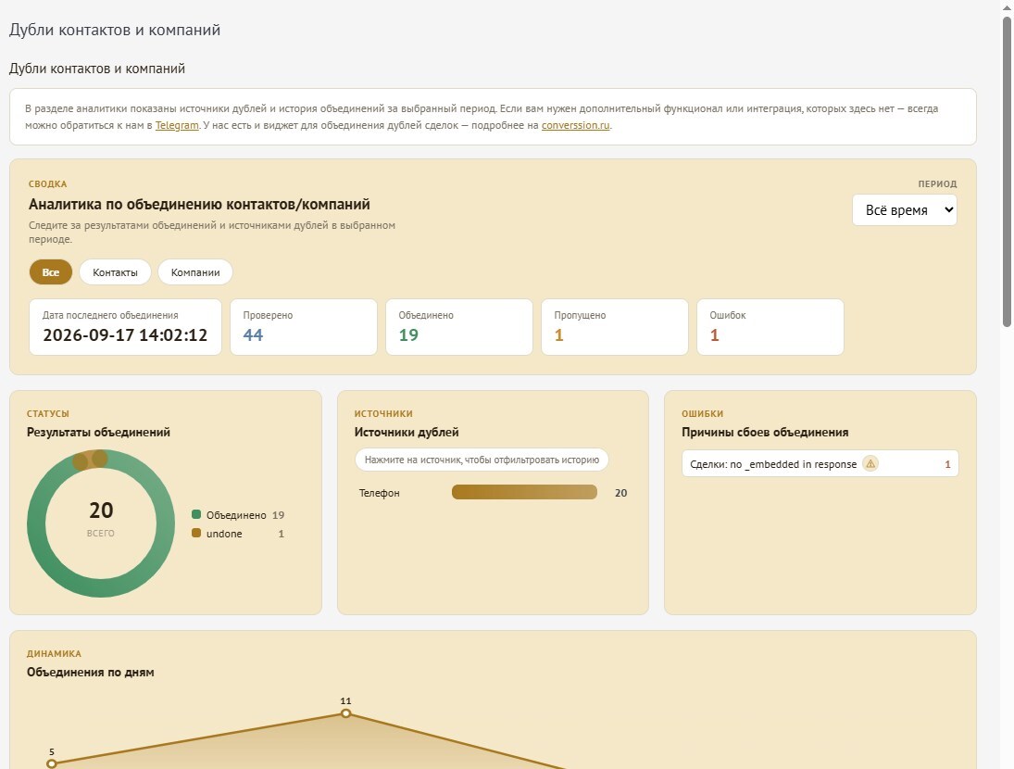1014x769 pixels.
Task: Open the Telegram link
Action: tap(177, 125)
